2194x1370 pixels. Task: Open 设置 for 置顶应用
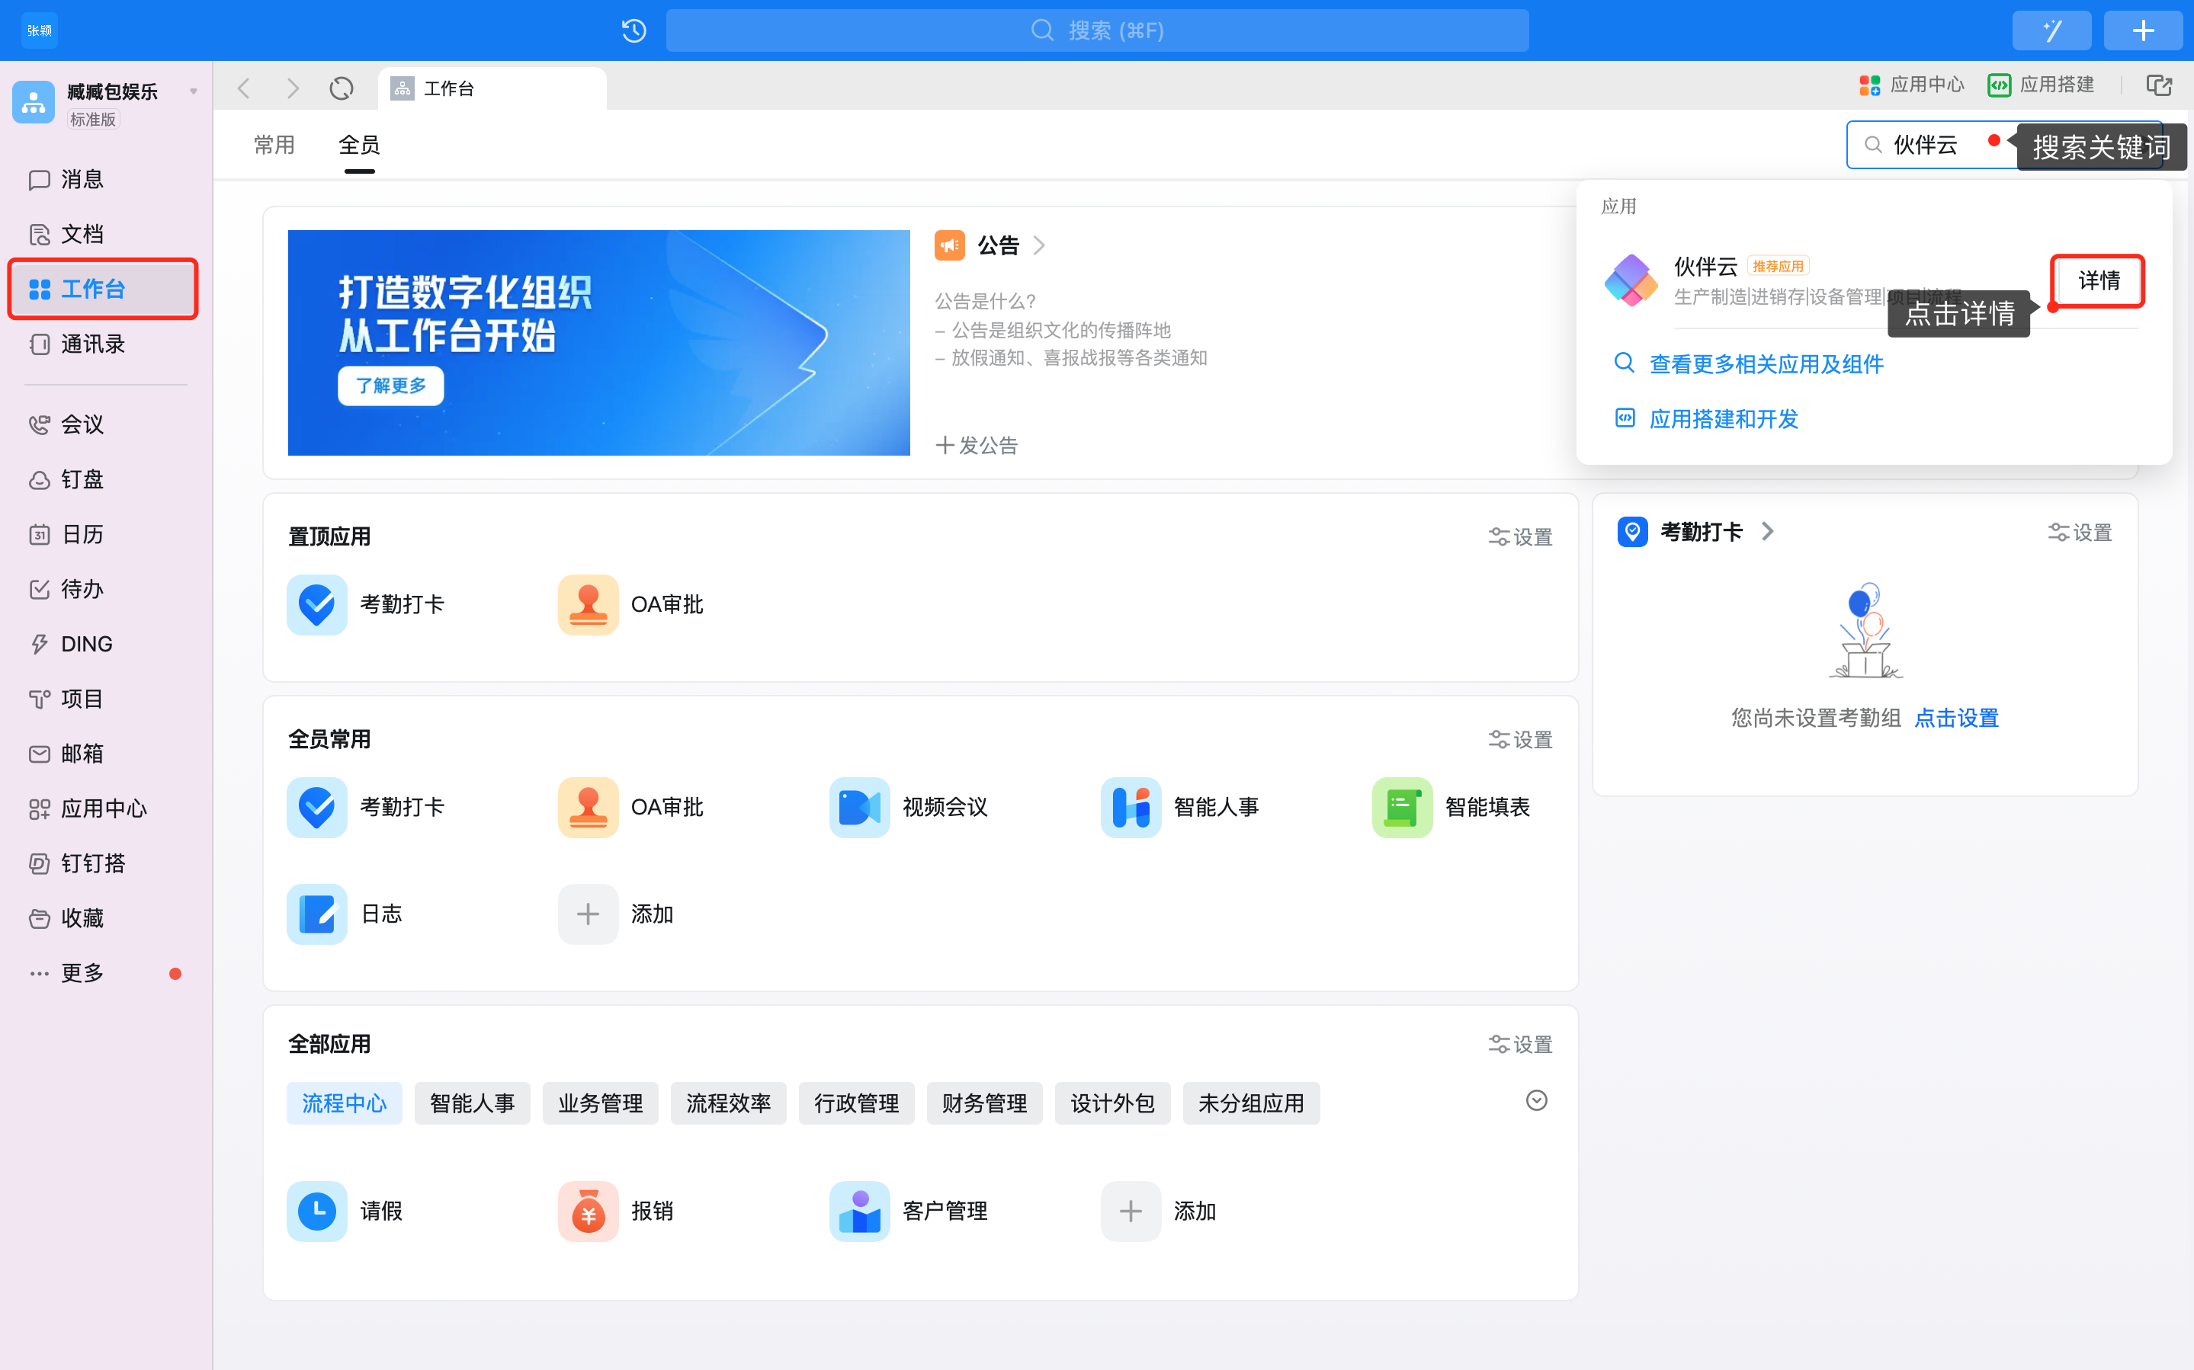pos(1520,537)
